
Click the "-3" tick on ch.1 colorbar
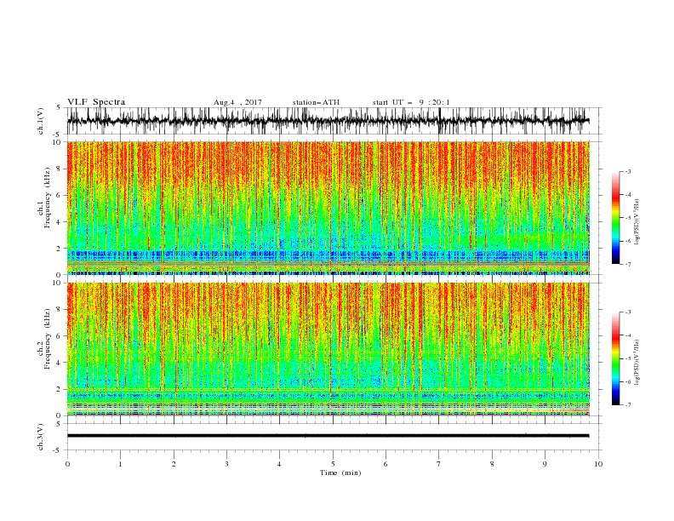[627, 171]
